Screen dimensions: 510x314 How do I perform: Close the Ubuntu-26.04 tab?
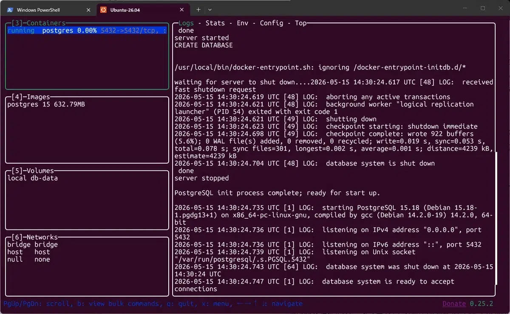click(182, 9)
